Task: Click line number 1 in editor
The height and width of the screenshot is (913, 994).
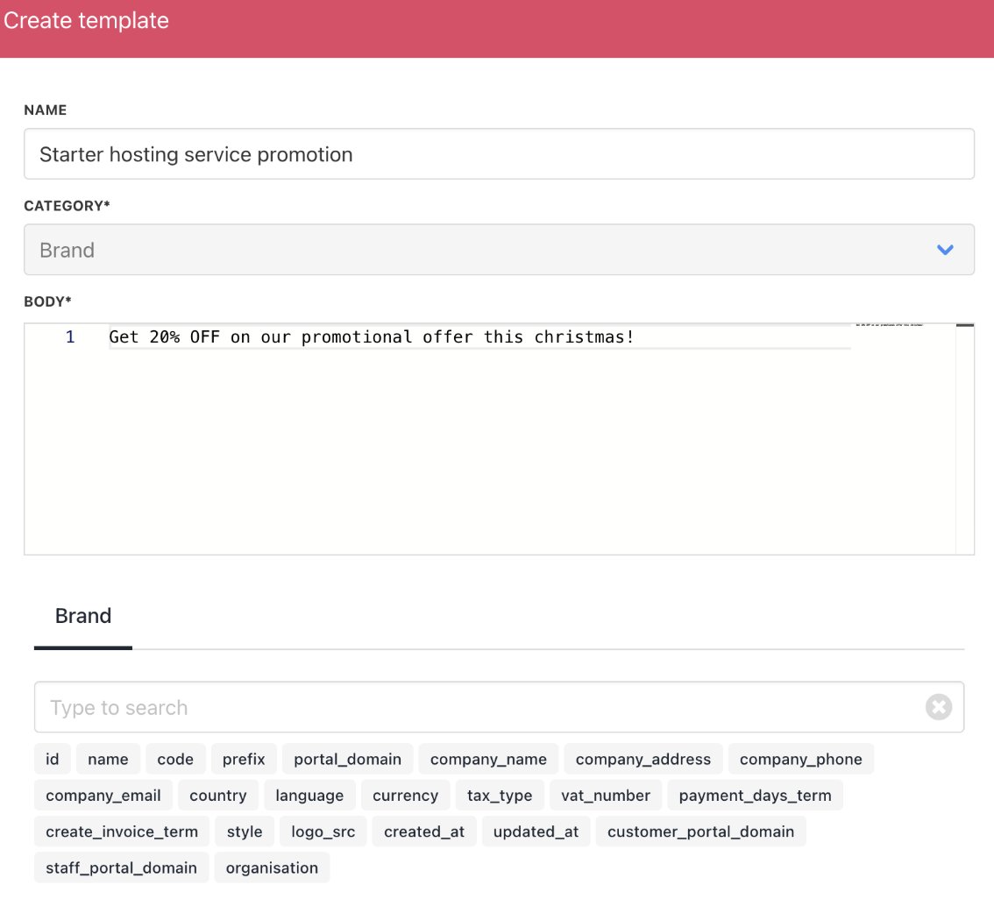Action: pos(70,337)
